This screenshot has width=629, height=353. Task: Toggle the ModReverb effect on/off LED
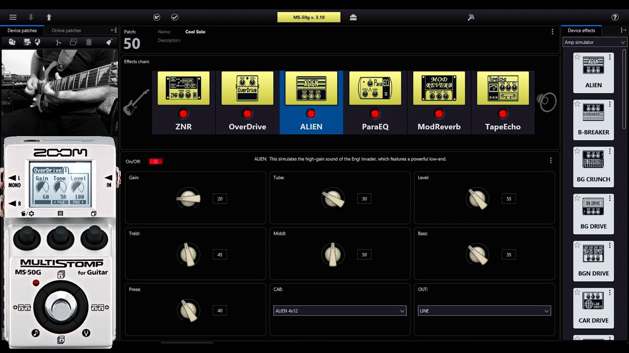coord(439,114)
